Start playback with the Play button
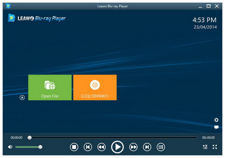The image size is (225, 158). [117, 147]
